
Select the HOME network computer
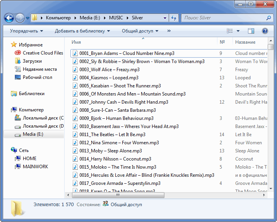pyautogui.click(x=29, y=159)
